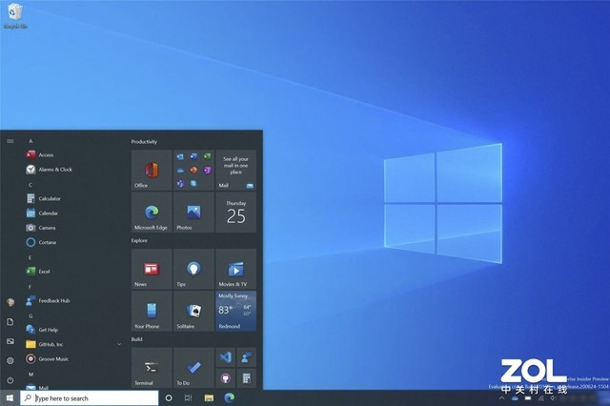Open the Visual Studio Code small tile

point(225,357)
